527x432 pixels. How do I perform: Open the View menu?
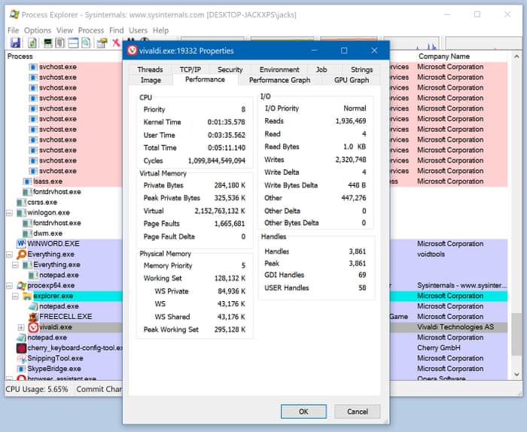[x=65, y=30]
